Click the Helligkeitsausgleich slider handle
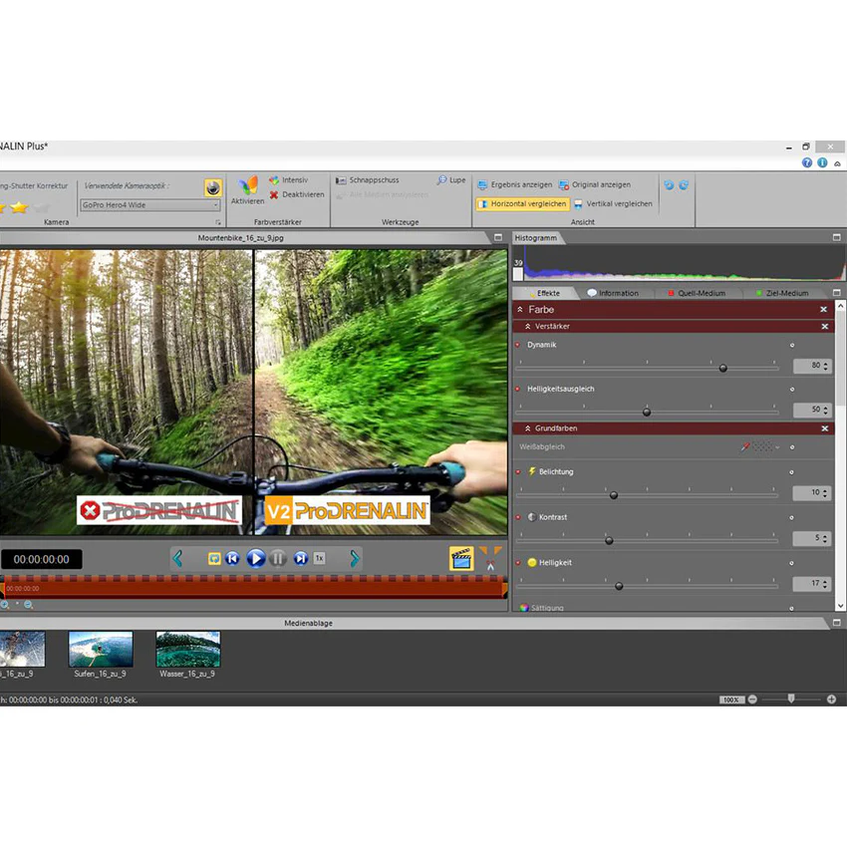 (x=647, y=413)
